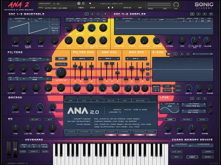
Task: Select next Filter 2 type arrow
Action: coord(48,79)
